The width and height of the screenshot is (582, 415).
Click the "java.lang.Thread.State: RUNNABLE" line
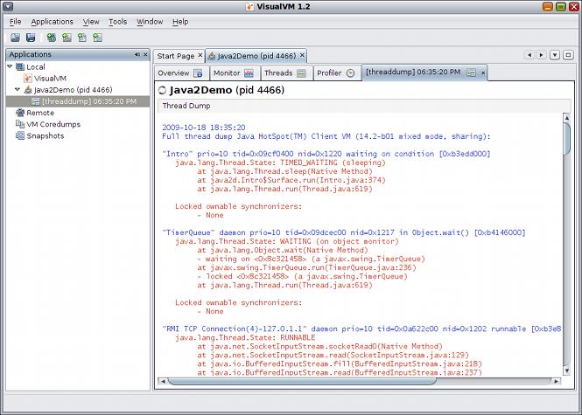click(x=245, y=337)
